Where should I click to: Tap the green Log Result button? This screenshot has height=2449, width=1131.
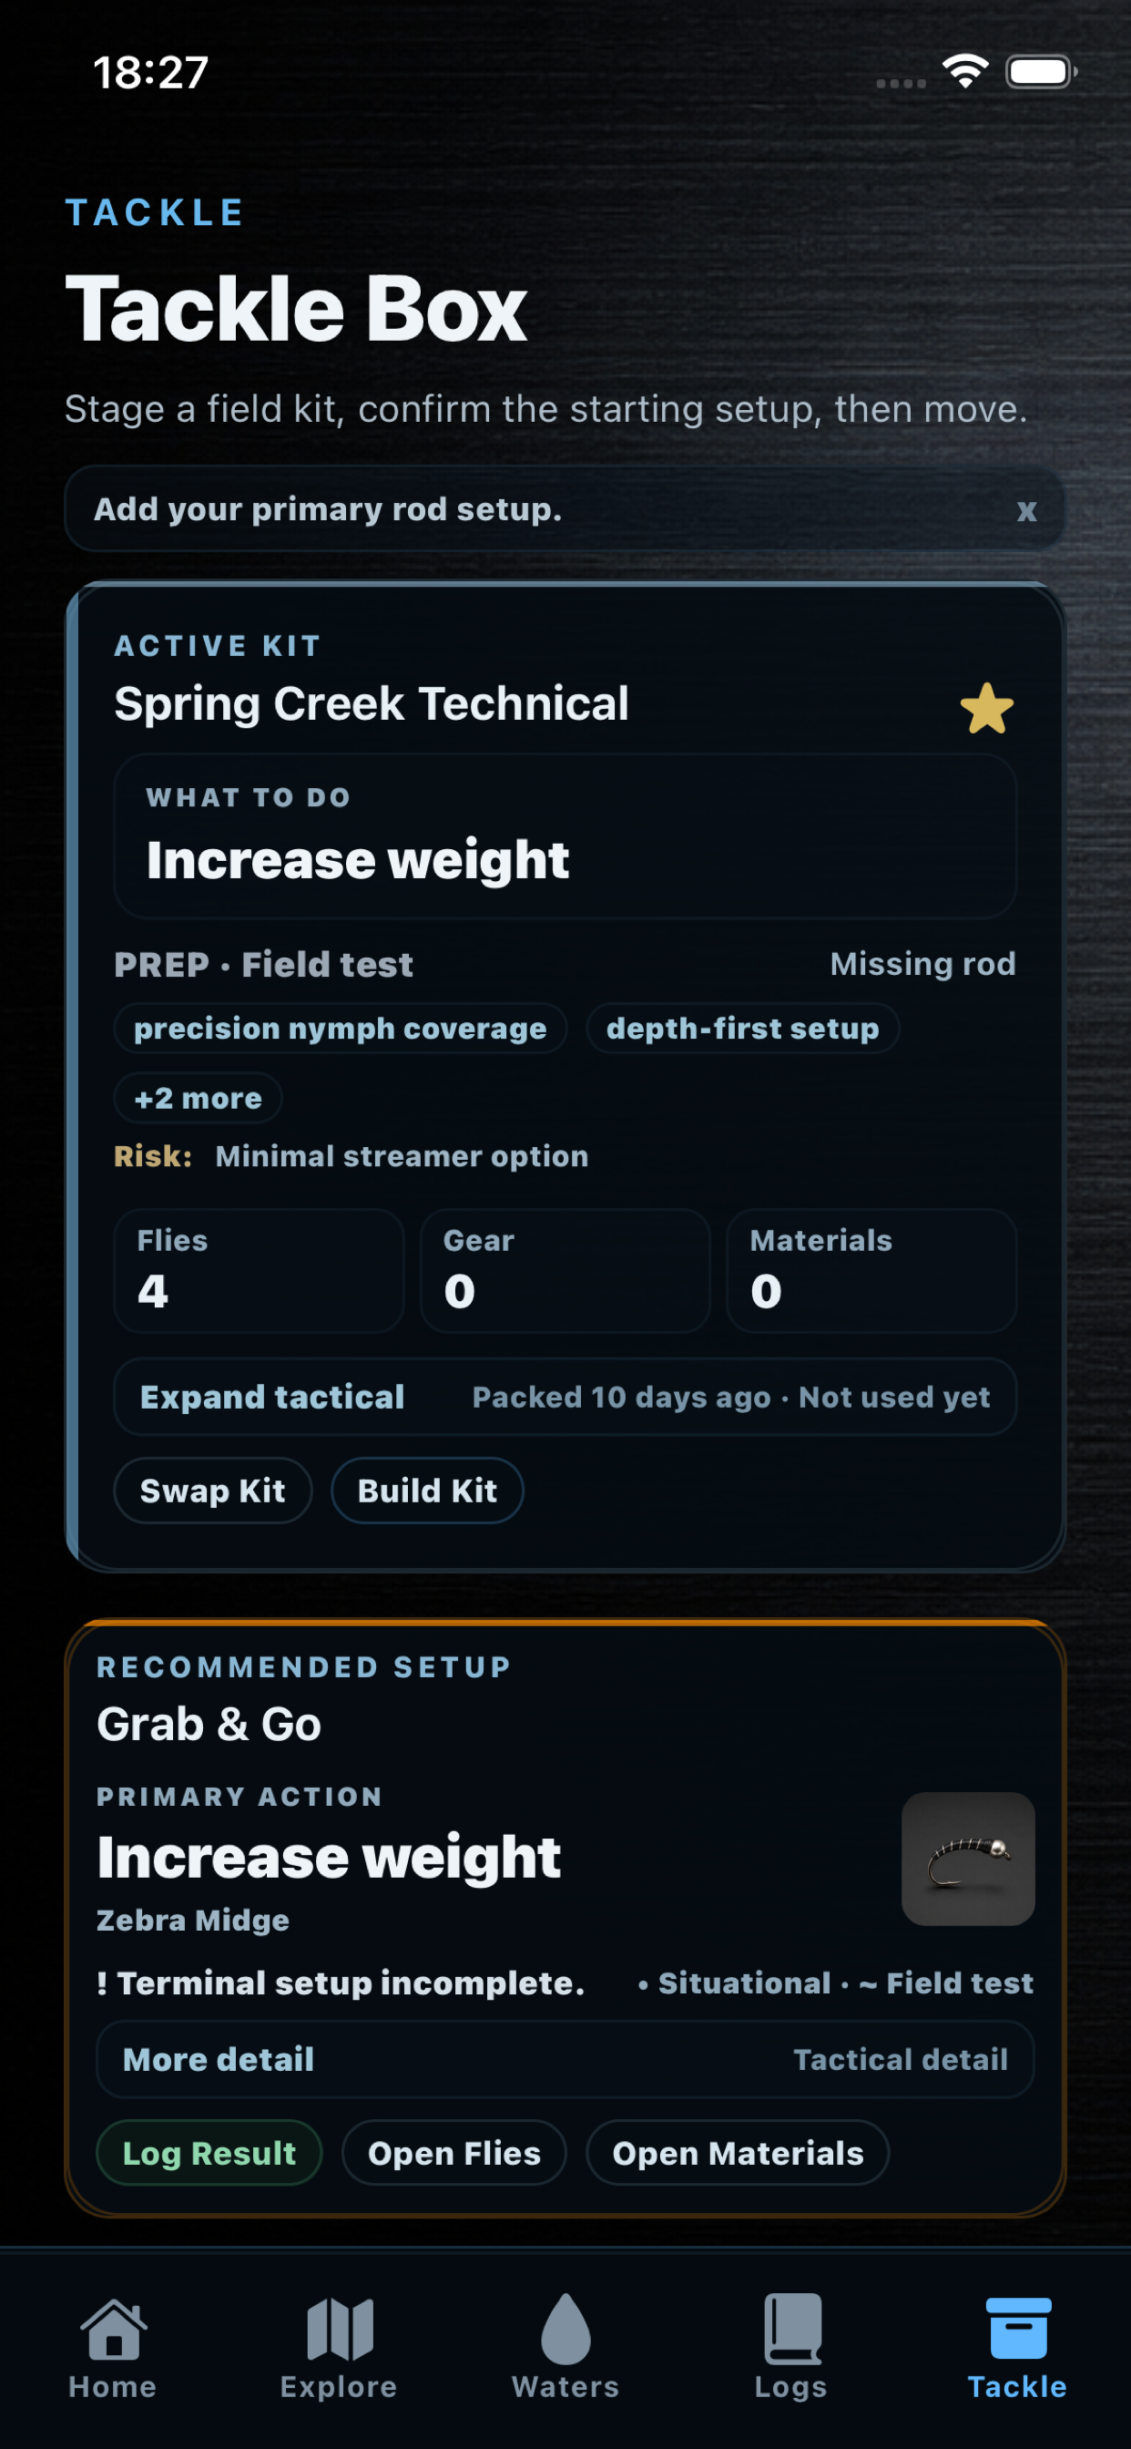click(209, 2152)
